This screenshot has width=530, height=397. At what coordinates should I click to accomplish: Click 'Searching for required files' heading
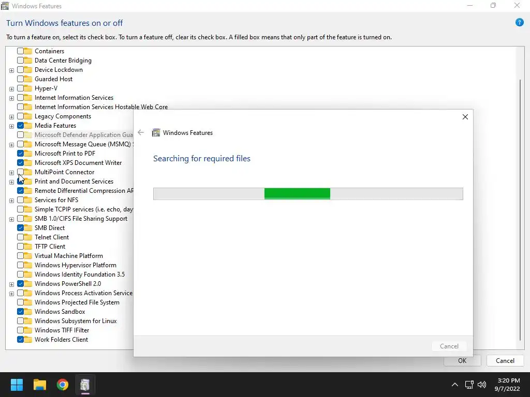[x=202, y=159]
